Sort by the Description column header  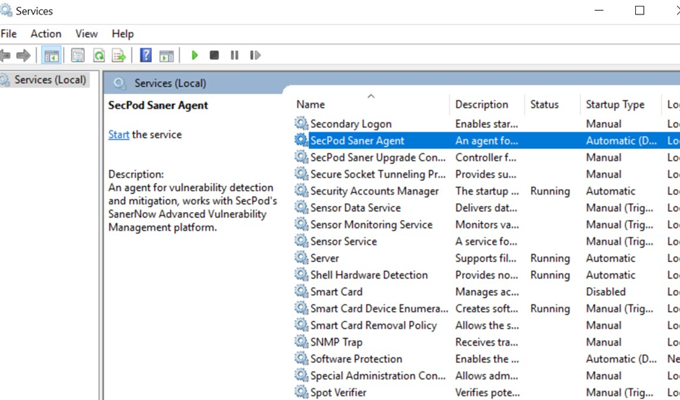481,105
